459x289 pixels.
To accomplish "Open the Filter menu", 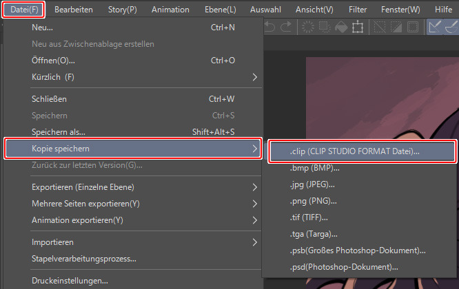I will tap(358, 9).
